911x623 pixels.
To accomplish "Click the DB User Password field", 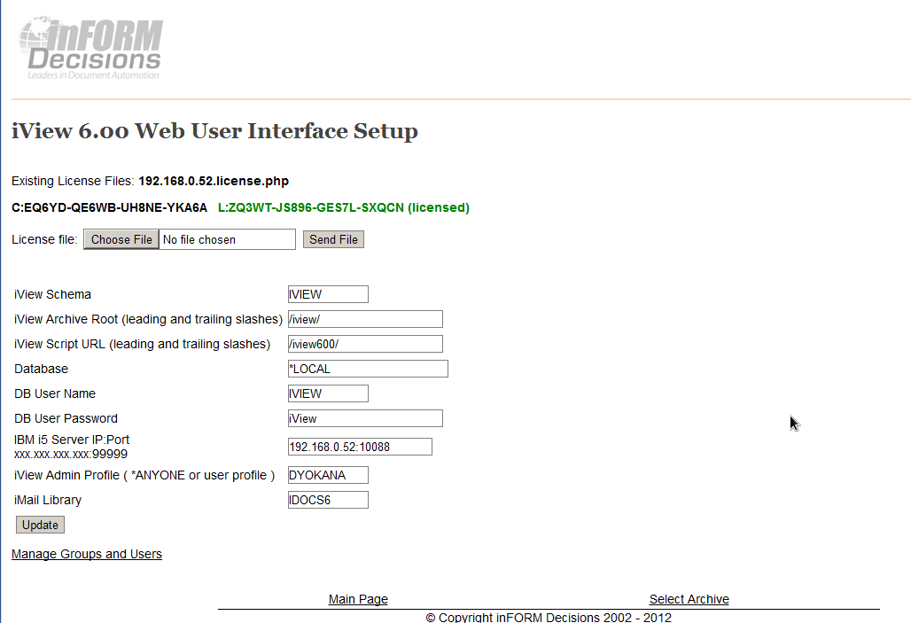I will coord(365,418).
